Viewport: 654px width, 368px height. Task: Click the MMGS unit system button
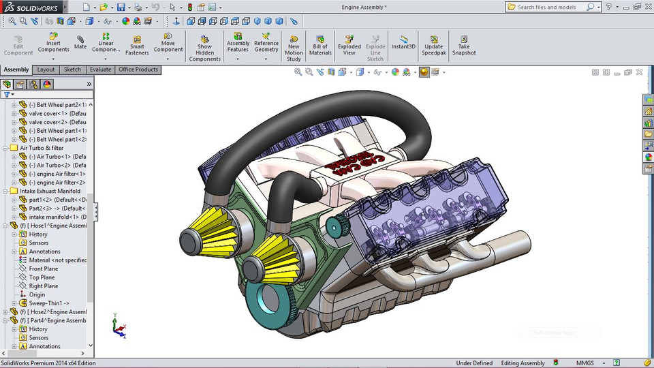coord(586,363)
